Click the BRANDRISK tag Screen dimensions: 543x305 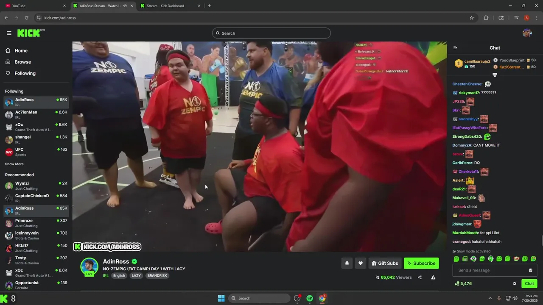[x=157, y=275]
